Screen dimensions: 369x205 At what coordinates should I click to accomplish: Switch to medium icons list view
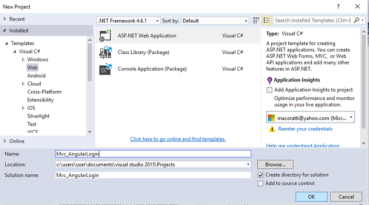click(266, 20)
